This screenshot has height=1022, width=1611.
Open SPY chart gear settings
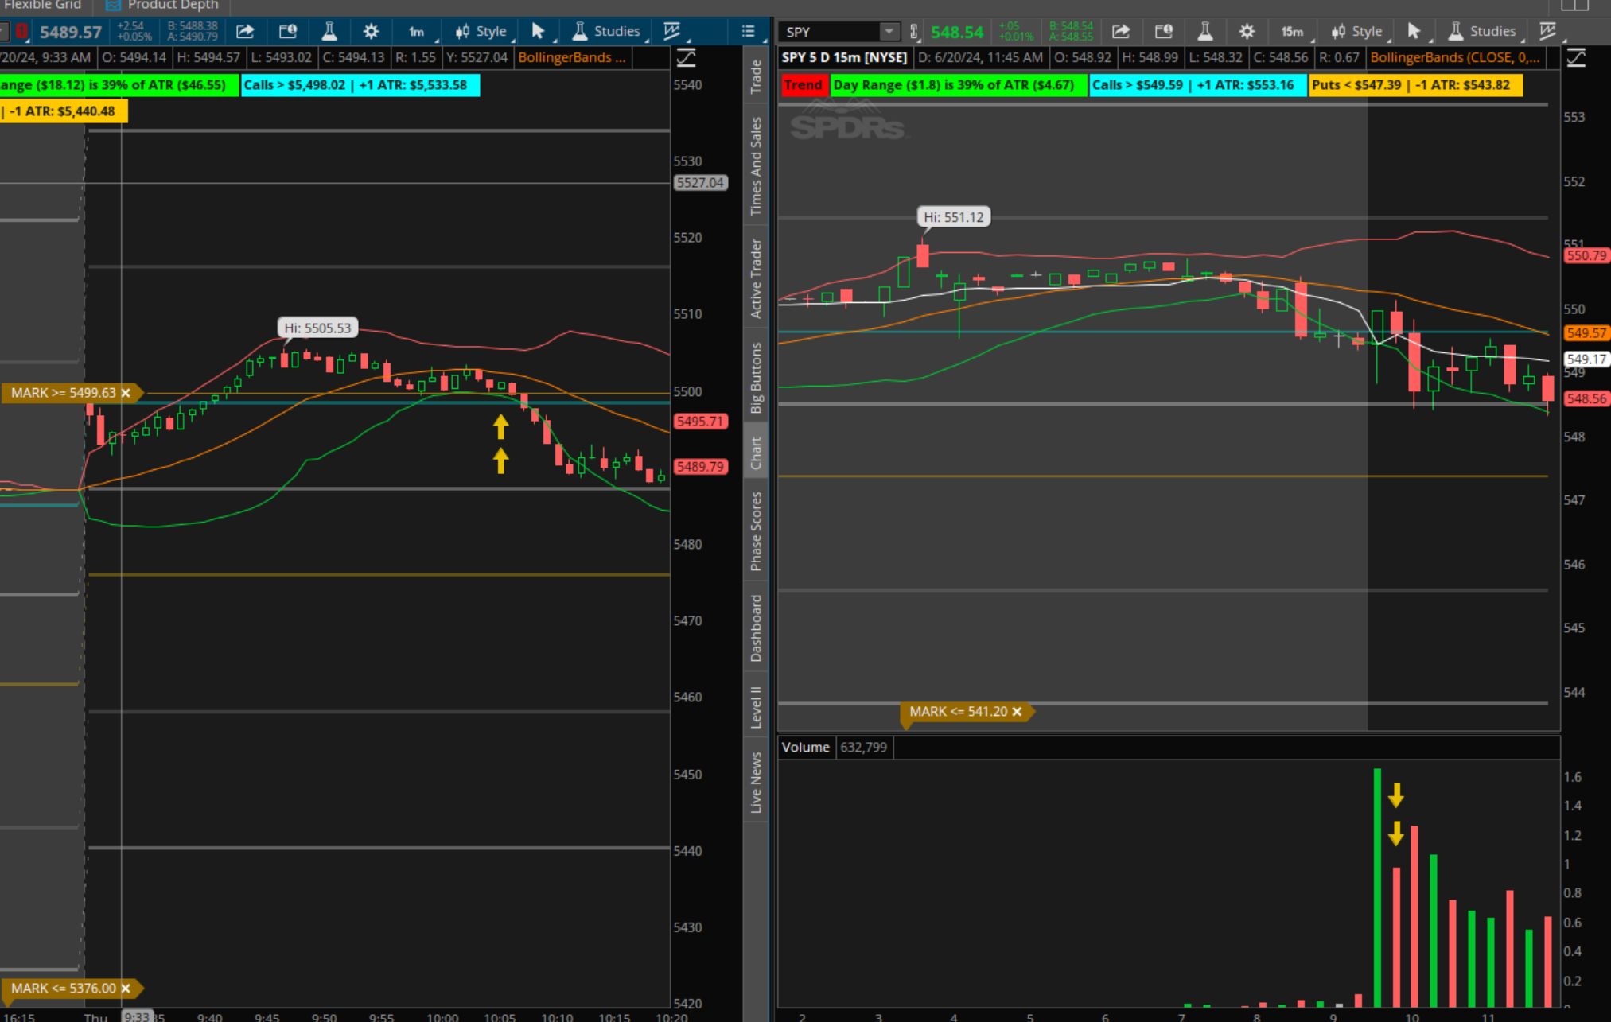click(x=1247, y=32)
